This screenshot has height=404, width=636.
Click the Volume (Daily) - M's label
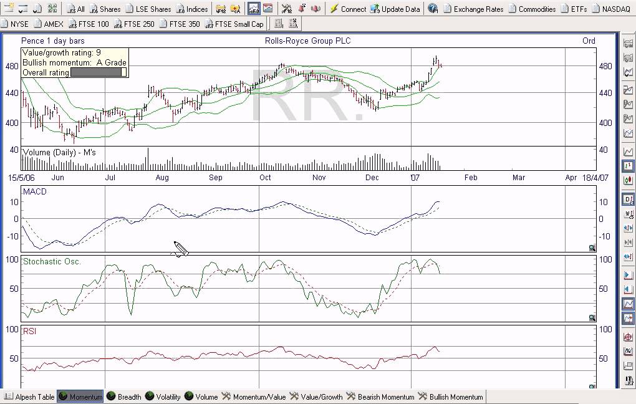coord(59,153)
